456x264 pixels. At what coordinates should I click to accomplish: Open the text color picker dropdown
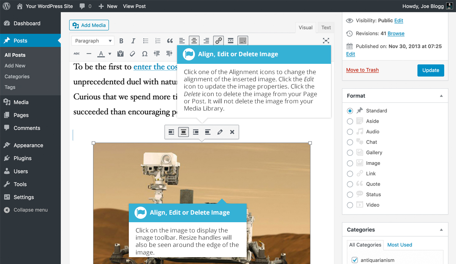point(110,54)
